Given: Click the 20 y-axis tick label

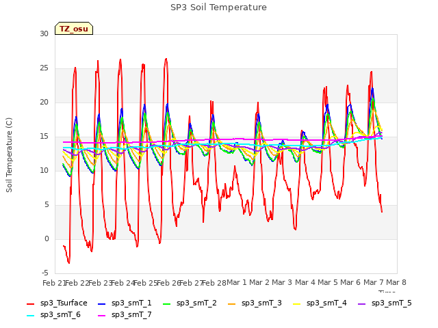Looking at the screenshot, I should [44, 102].
